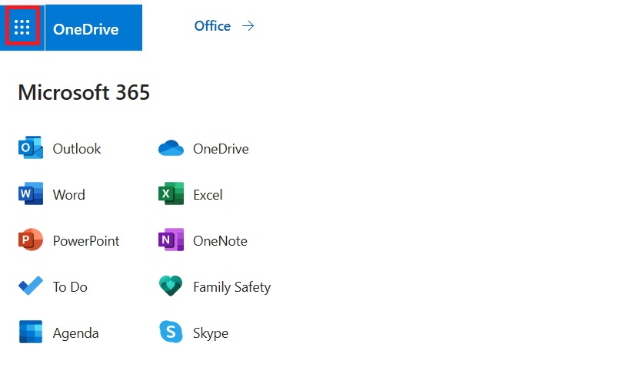Click the Family Safety heart icon

pos(171,287)
